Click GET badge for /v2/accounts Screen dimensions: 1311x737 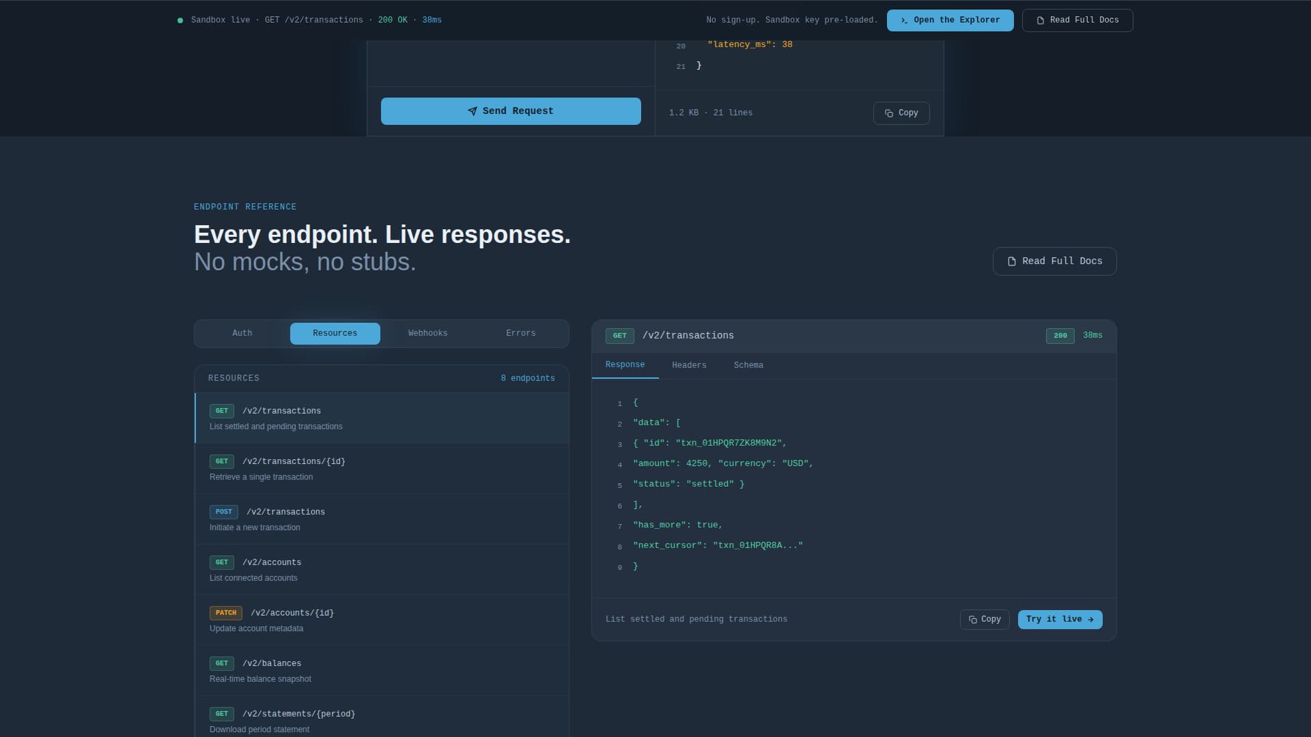tap(222, 562)
